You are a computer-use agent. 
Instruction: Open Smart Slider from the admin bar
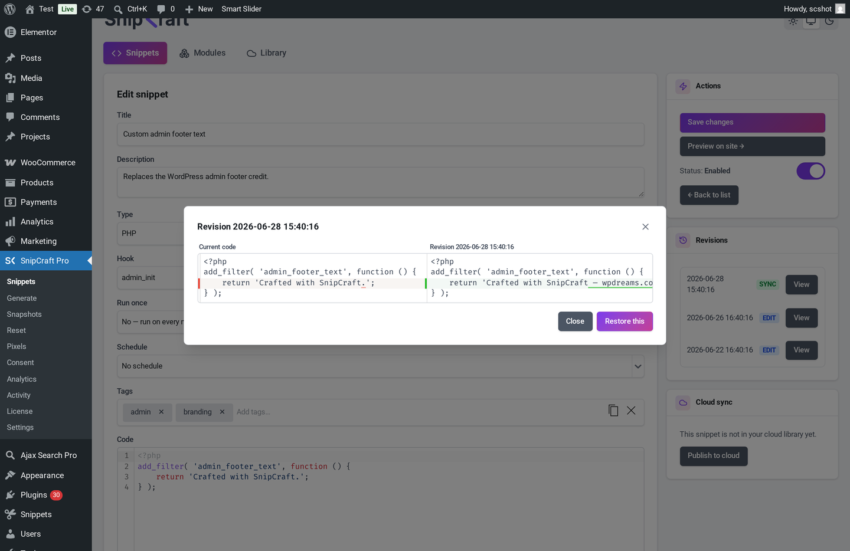(x=241, y=9)
